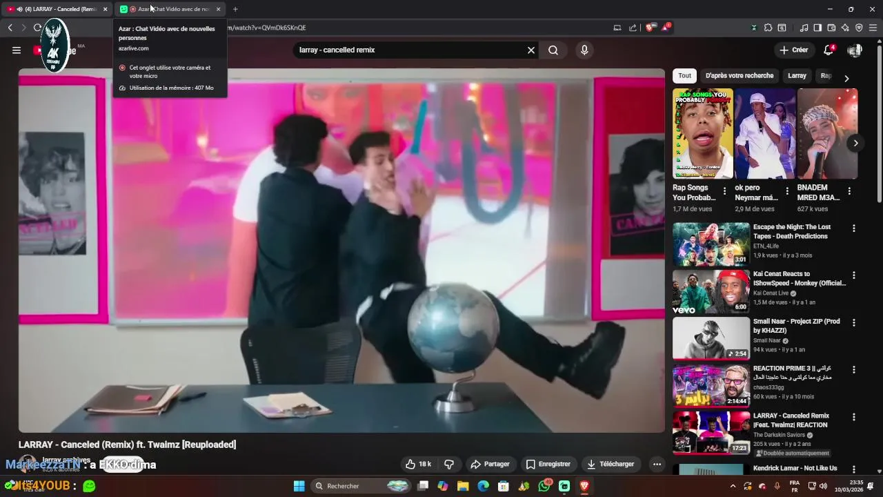Show hidden system tray icons

[733, 486]
